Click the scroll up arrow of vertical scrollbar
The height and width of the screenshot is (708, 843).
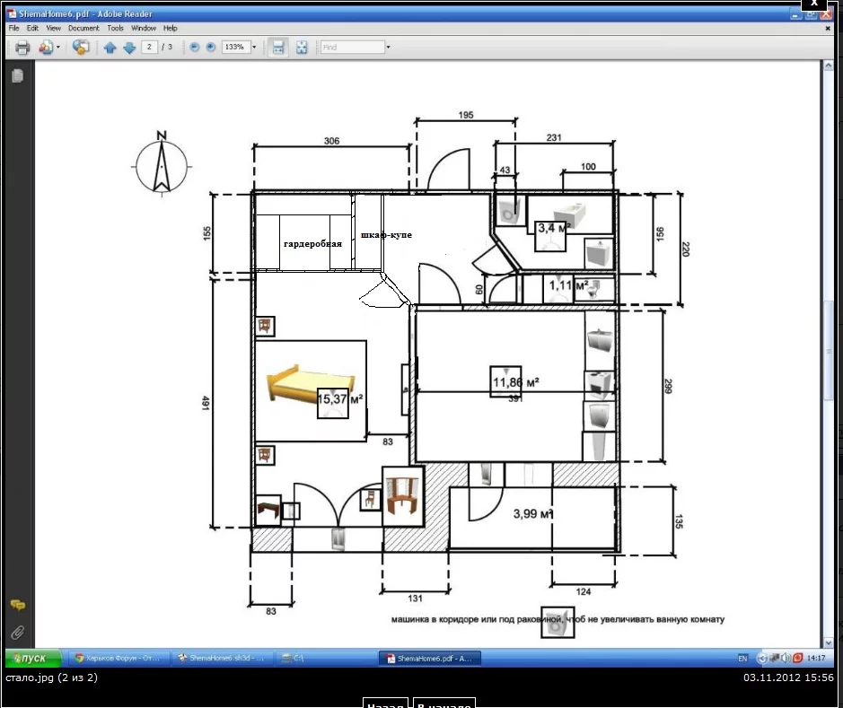828,66
